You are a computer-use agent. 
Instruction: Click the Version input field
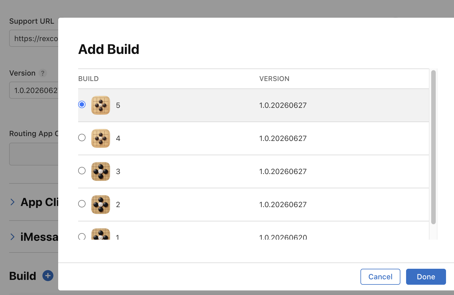34,90
